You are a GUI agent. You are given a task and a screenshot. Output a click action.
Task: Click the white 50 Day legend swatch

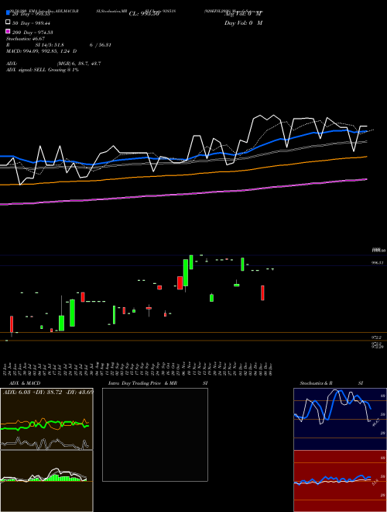tap(8, 22)
